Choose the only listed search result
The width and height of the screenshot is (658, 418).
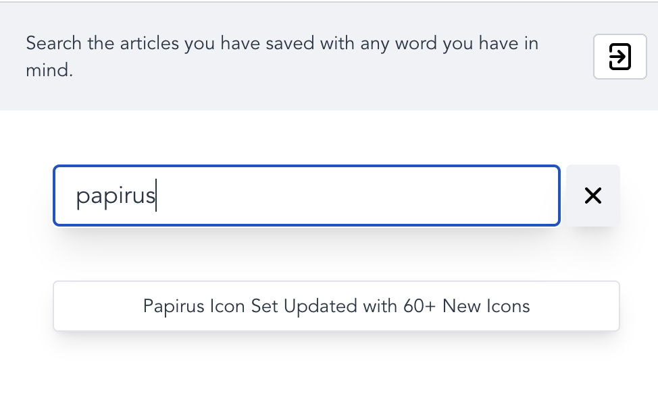pos(336,306)
